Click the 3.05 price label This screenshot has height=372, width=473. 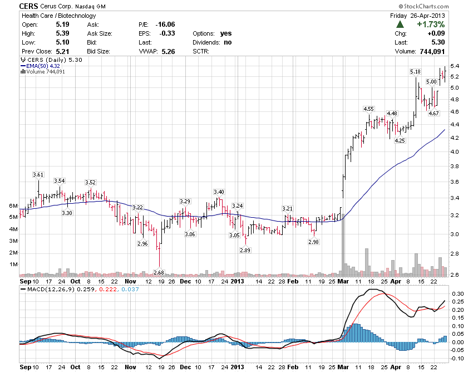tap(235, 235)
